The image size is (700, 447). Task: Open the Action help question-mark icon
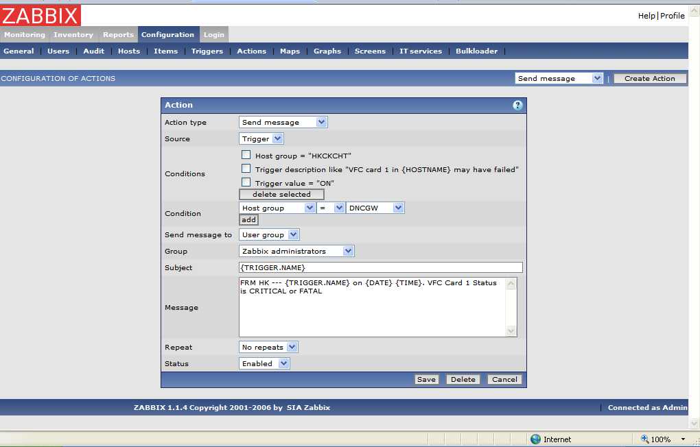coord(517,106)
